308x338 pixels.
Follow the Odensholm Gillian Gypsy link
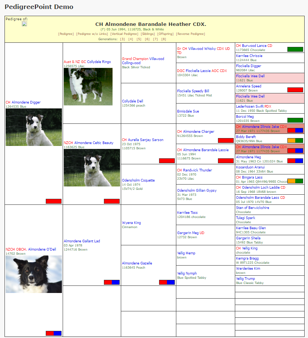pyautogui.click(x=197, y=191)
